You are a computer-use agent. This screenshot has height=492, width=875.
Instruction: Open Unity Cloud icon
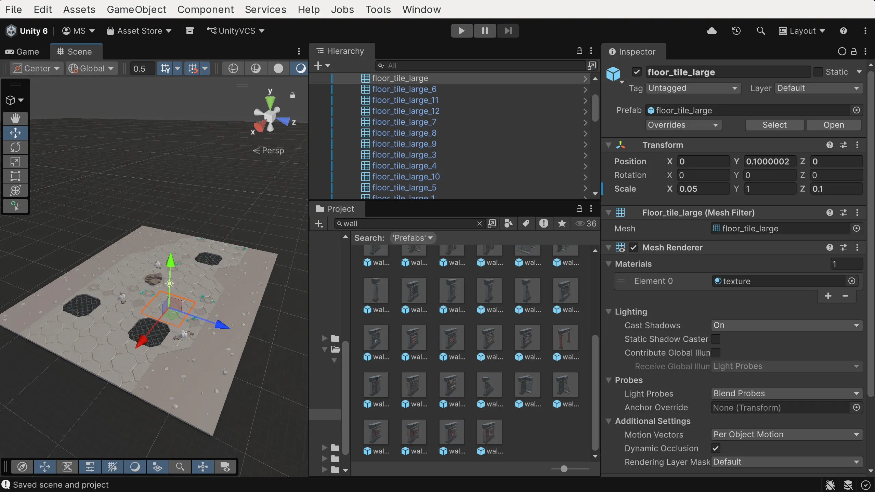(x=711, y=31)
